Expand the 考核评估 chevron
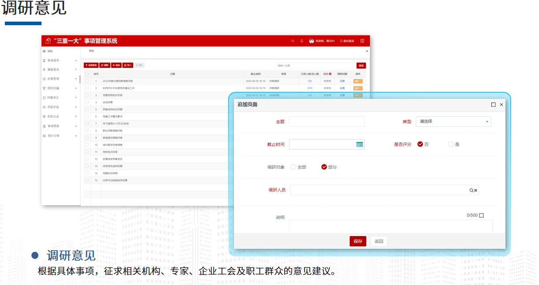This screenshot has height=285, width=539. 76,107
